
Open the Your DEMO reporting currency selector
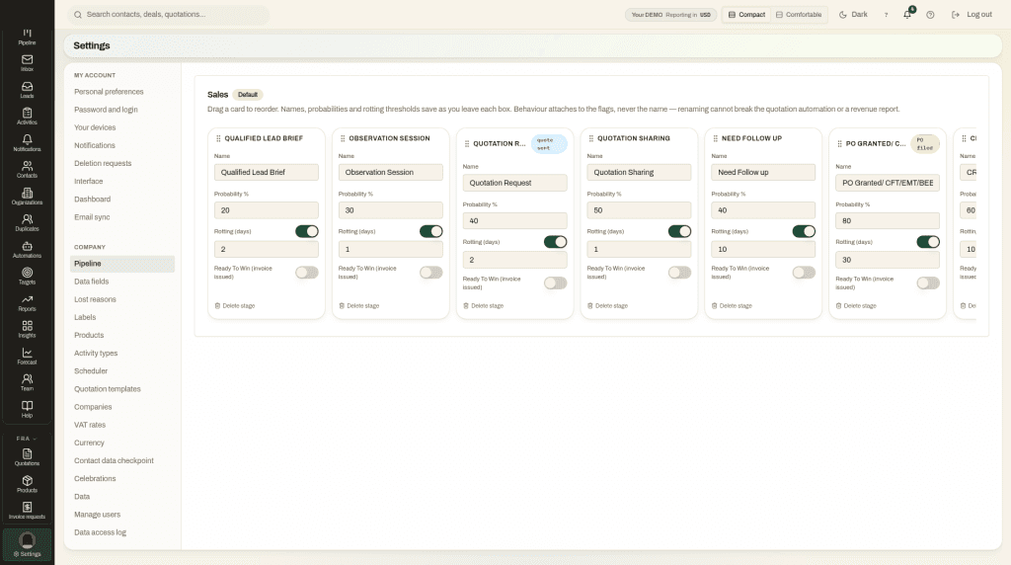671,15
